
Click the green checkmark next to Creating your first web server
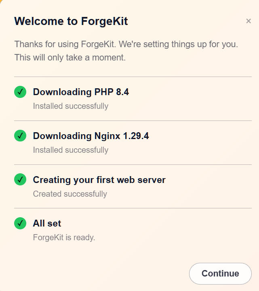(20, 179)
